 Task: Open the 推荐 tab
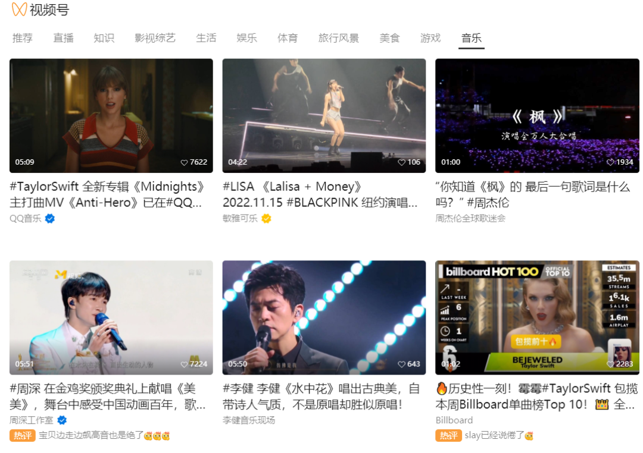pos(22,38)
